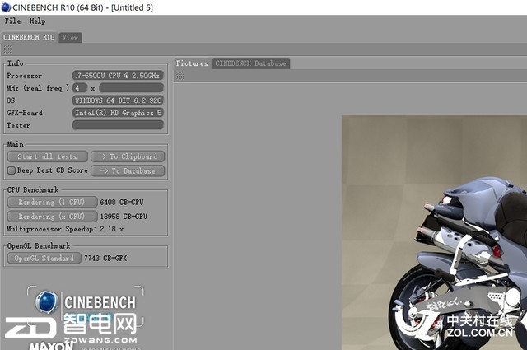Run the Rendering (x CPU) test
Screen dimensions: 527x350
(x=52, y=217)
